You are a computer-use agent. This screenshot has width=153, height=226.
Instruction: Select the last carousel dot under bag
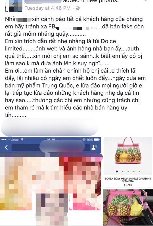coord(139,171)
